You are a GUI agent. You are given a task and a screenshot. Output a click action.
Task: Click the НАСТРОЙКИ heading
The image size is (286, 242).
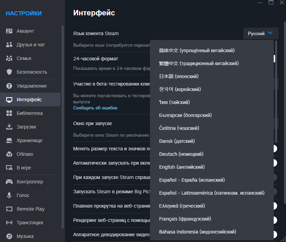point(24,13)
